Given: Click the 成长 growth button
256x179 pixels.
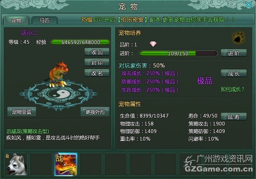Looking at the screenshot, I should coord(234,73).
